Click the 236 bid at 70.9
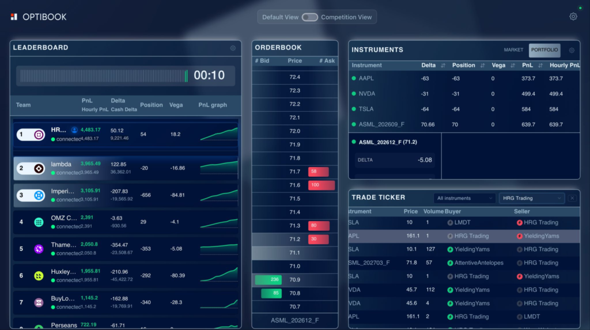 [268, 279]
